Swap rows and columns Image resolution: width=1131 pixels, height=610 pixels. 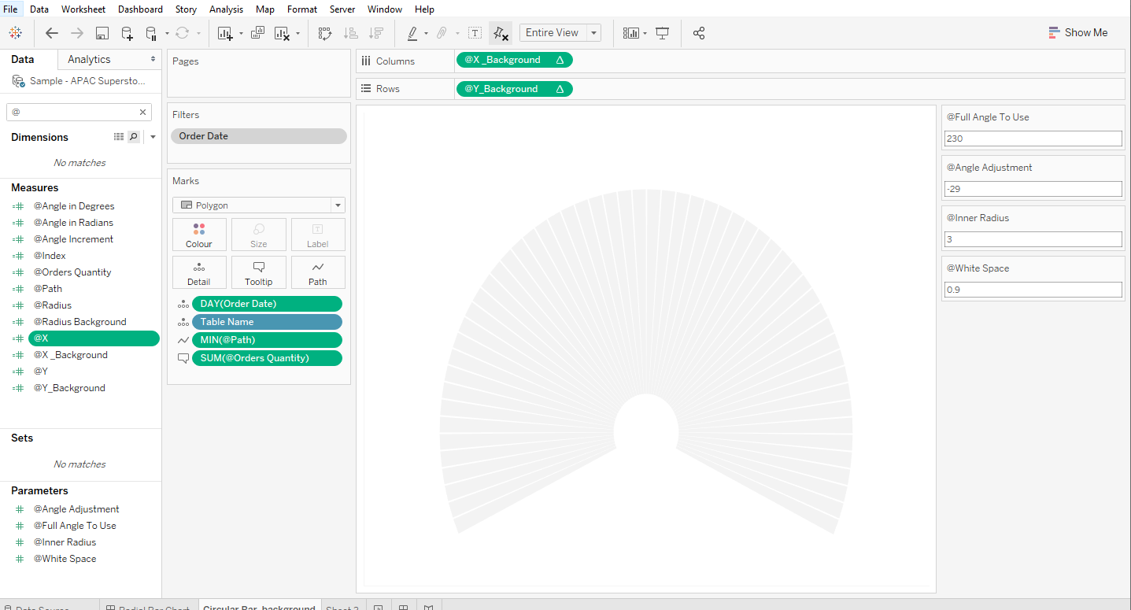323,32
